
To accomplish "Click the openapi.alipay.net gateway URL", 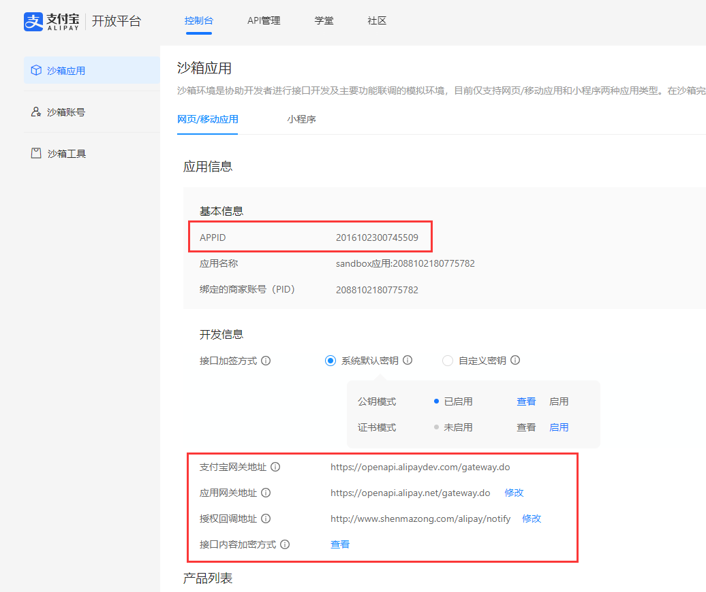I will click(x=410, y=493).
